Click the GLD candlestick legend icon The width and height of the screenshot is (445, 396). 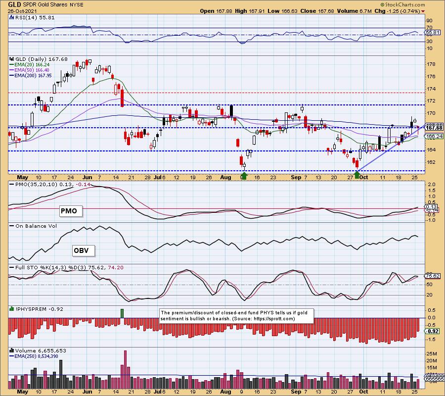click(12, 59)
